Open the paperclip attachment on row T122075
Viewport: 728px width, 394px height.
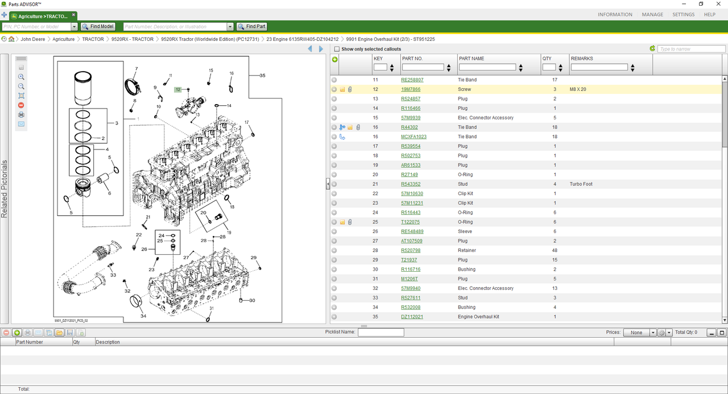coord(350,222)
